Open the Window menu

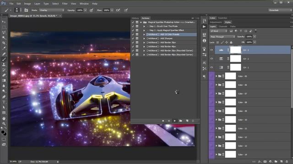click(84, 4)
